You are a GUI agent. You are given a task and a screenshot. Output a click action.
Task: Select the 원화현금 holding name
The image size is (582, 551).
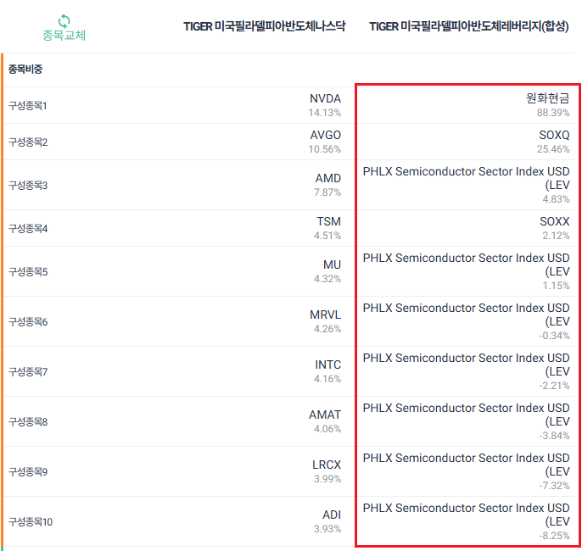(547, 98)
